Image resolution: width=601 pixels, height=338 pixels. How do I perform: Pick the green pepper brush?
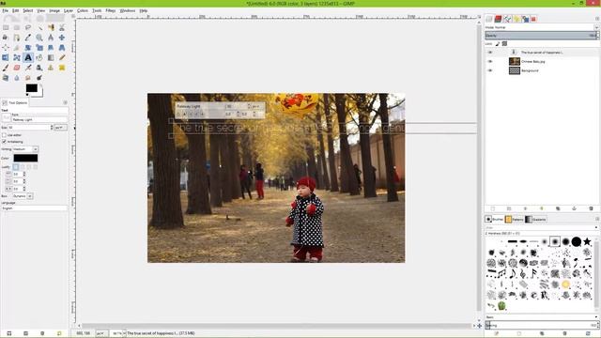click(x=501, y=305)
